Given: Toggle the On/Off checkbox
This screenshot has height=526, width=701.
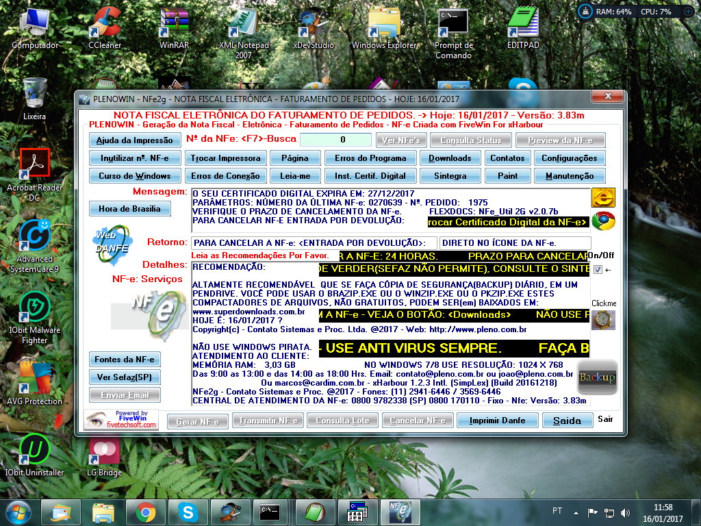Looking at the screenshot, I should coord(598,270).
